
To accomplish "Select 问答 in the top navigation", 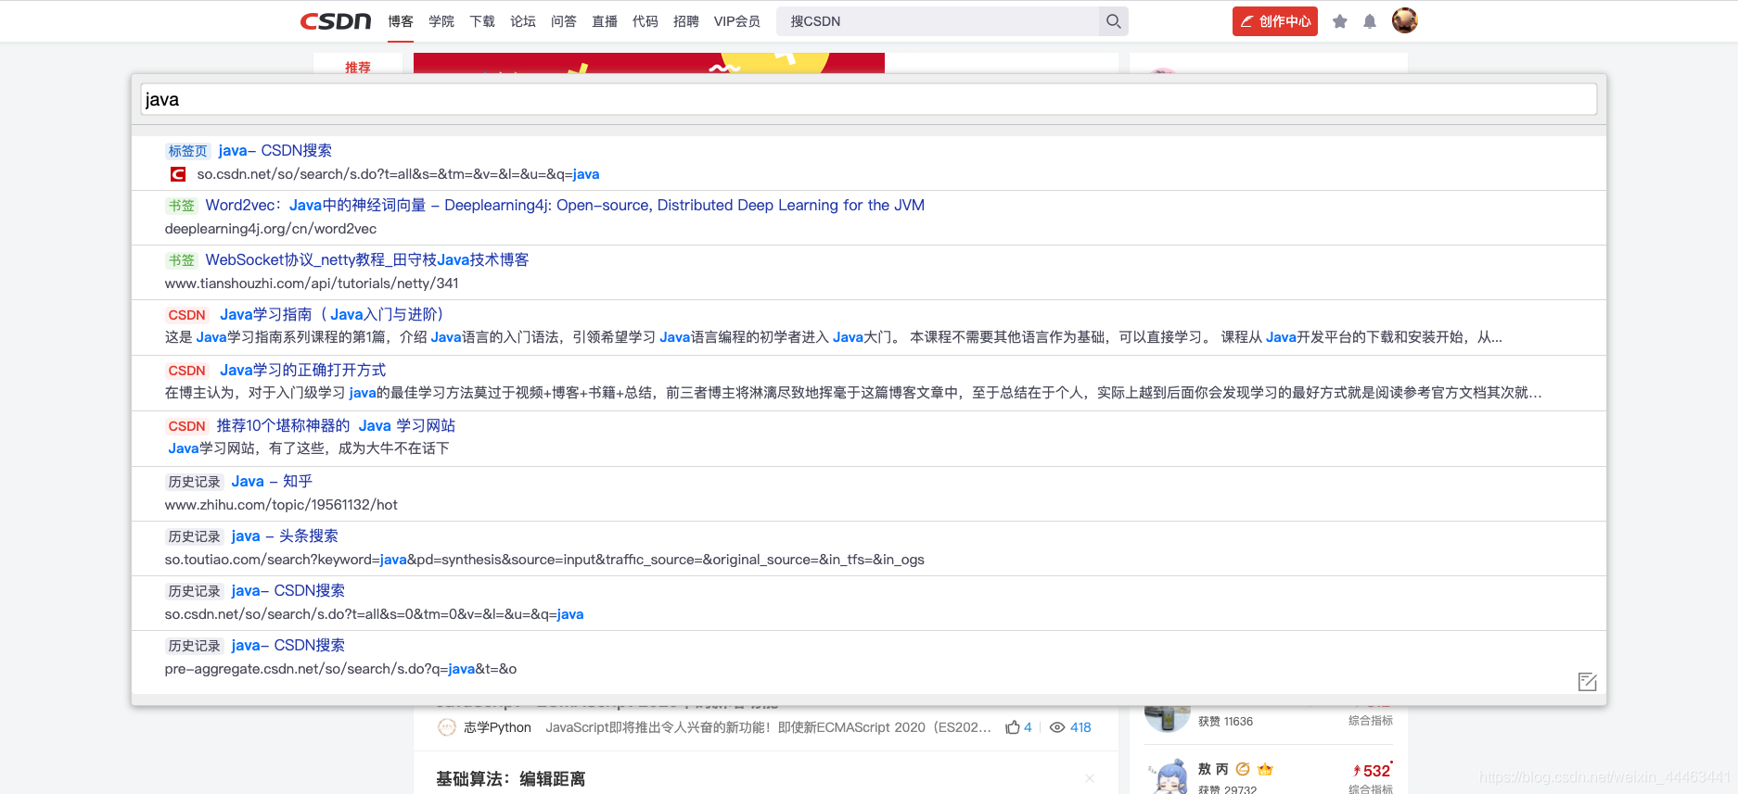I will (x=564, y=21).
